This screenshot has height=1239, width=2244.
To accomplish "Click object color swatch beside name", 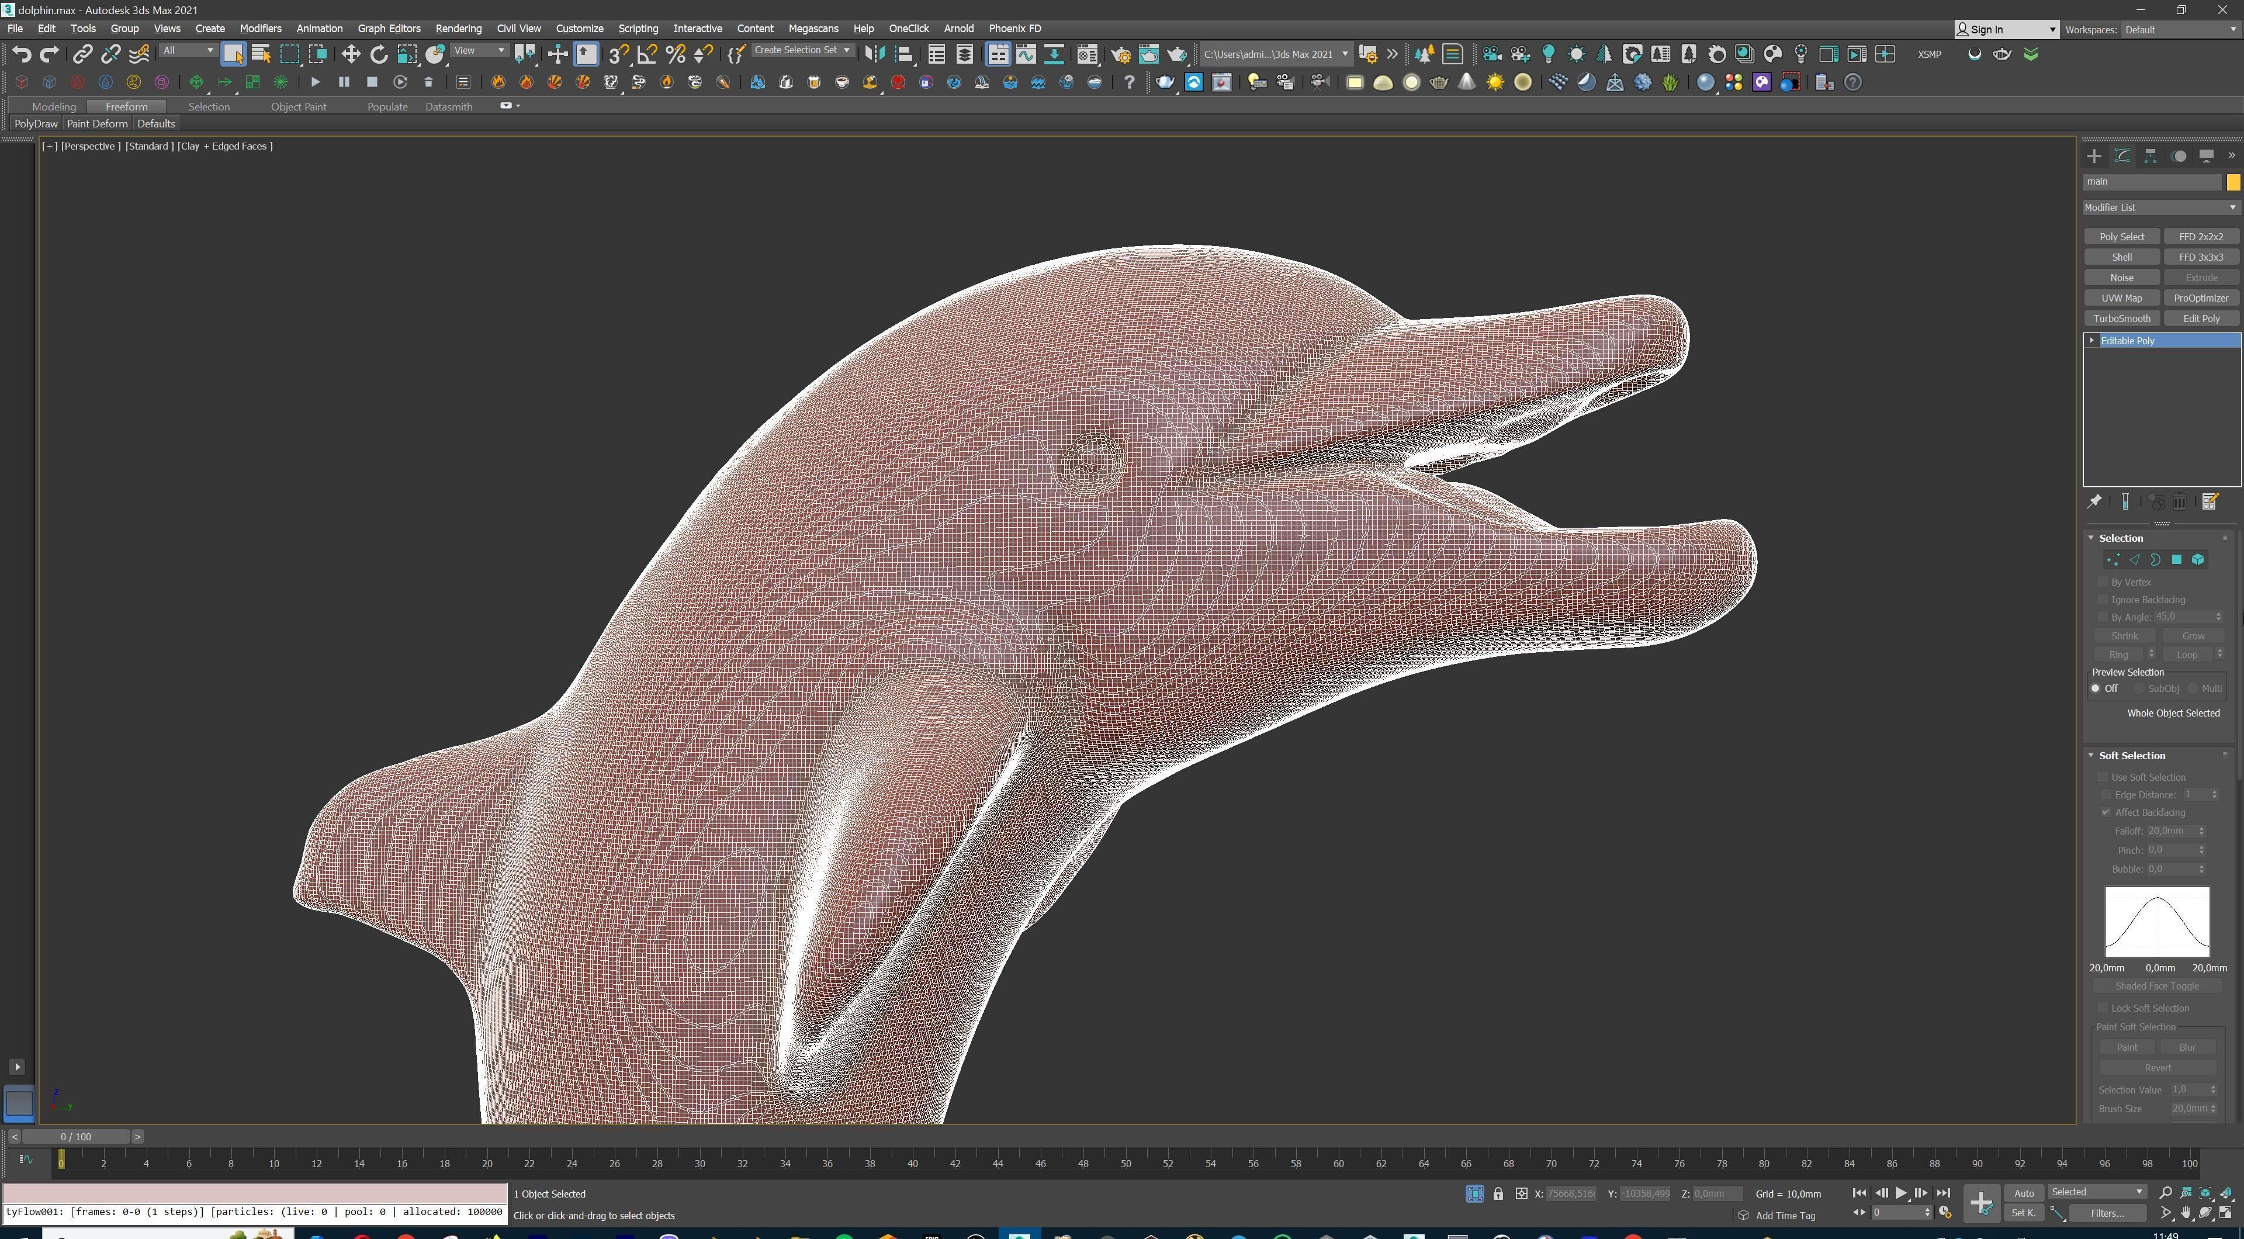I will coord(2233,182).
